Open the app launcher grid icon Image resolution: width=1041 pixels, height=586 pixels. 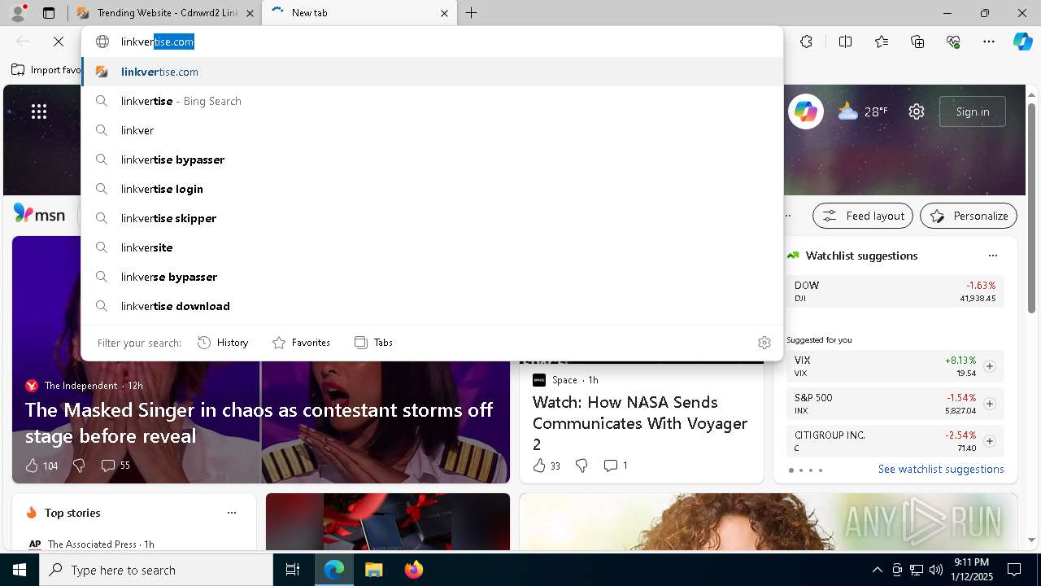39,112
